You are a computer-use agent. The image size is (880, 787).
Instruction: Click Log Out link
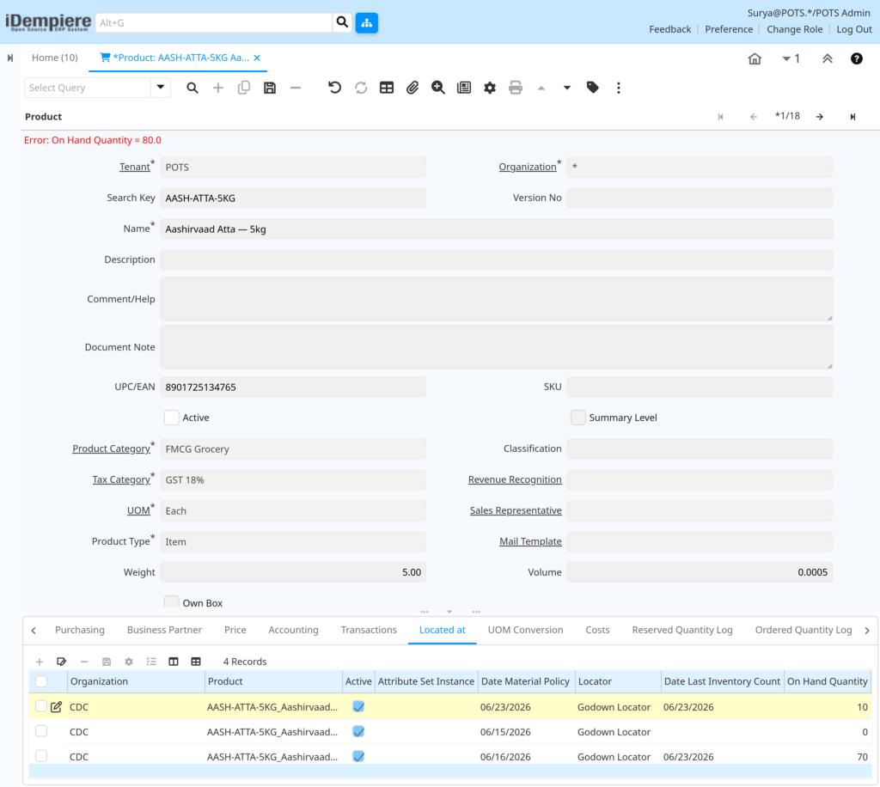pos(853,29)
